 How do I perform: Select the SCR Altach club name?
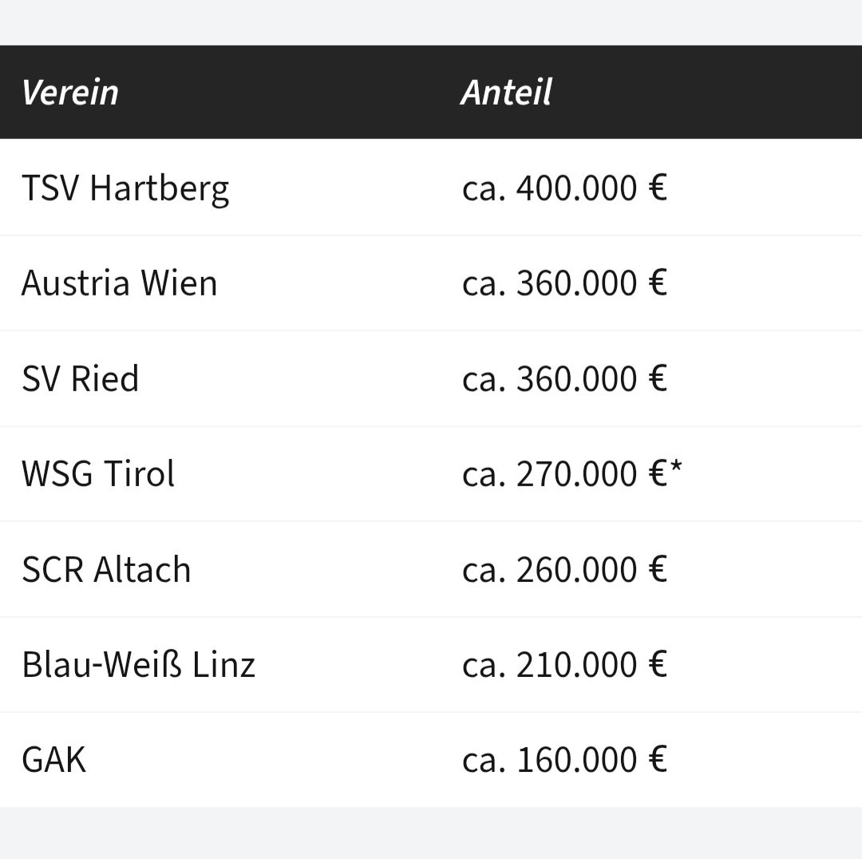pyautogui.click(x=106, y=569)
